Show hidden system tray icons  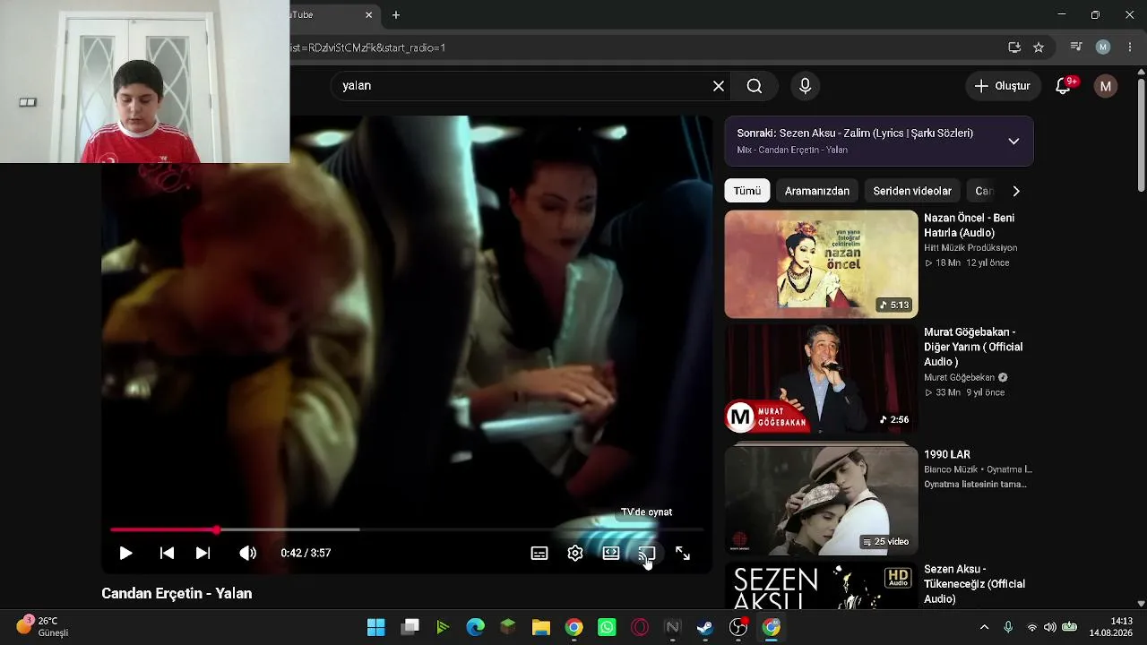pos(984,627)
